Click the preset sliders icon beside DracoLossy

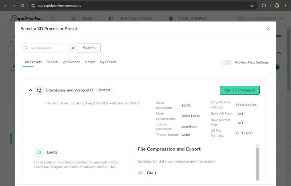[x=39, y=90]
